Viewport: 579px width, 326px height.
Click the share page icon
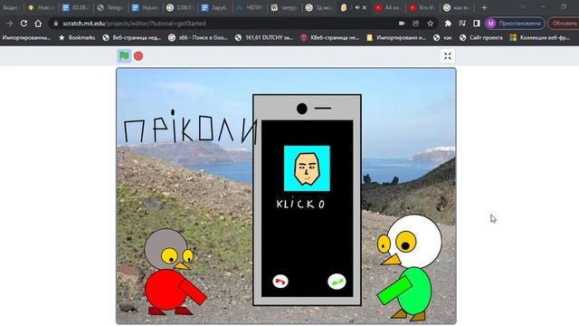(416, 24)
